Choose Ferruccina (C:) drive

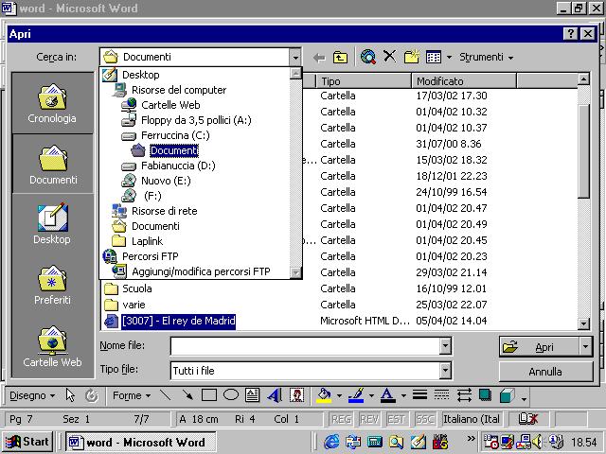[x=175, y=135]
